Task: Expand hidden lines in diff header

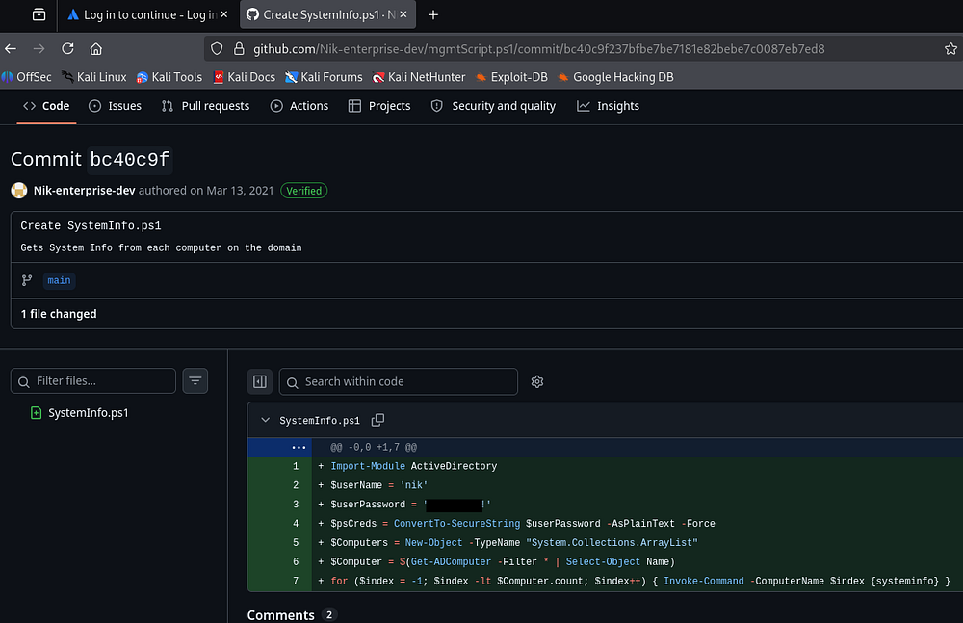Action: pos(299,448)
